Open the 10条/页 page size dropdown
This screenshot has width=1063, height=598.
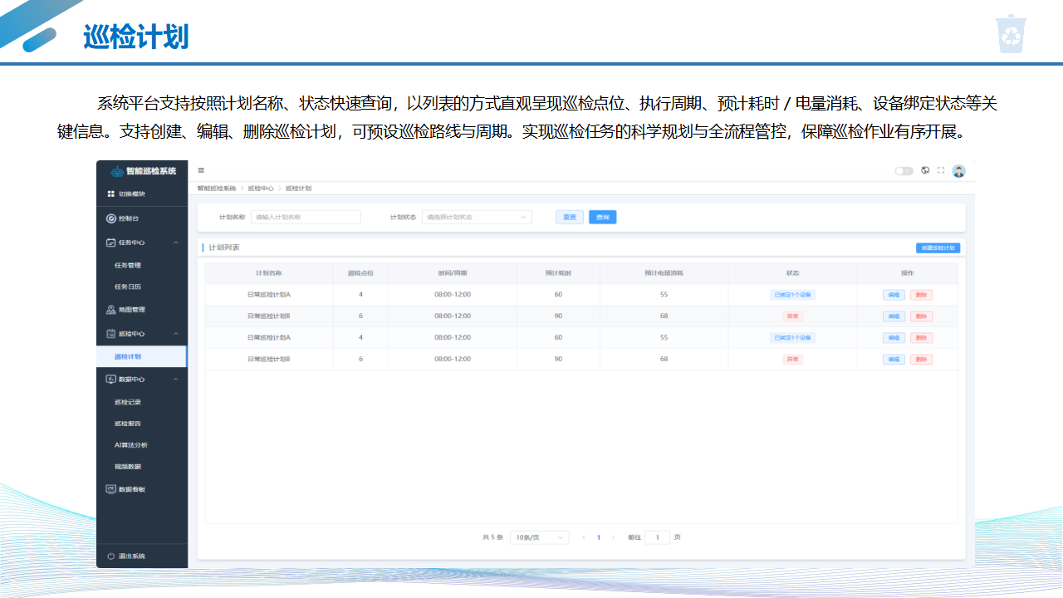[x=540, y=537]
